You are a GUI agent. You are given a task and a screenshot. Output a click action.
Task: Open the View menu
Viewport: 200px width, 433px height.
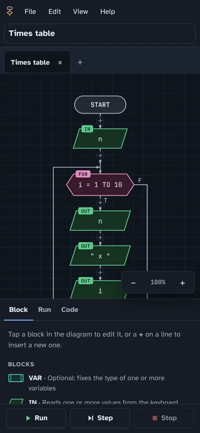point(81,12)
